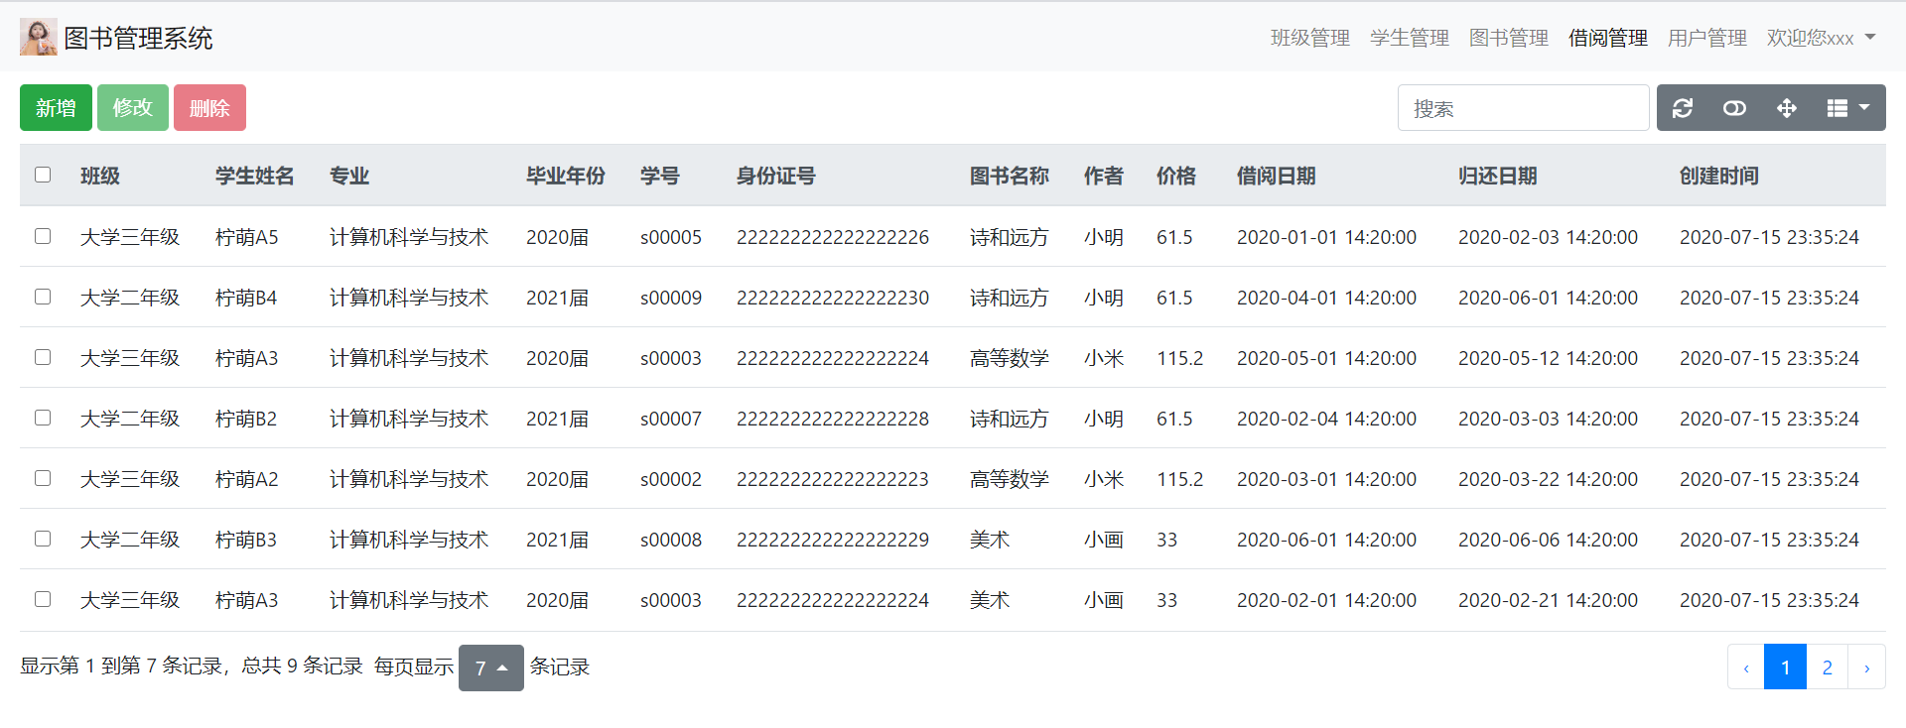The width and height of the screenshot is (1906, 728).
Task: Open the columns list dropdown
Action: (1848, 108)
